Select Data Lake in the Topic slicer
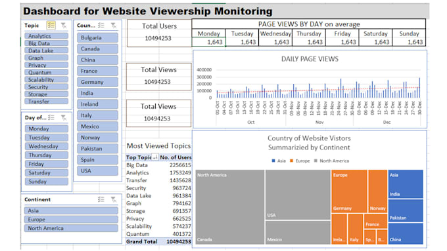This screenshot has height=251, width=447. 46,50
